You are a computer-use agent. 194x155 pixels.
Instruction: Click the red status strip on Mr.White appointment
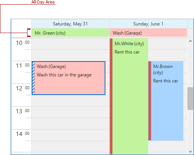111,96
